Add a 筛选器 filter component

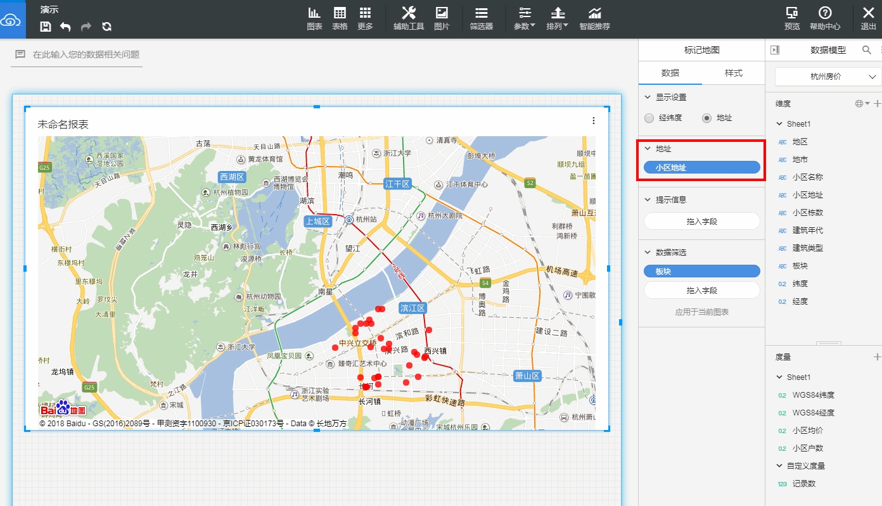pyautogui.click(x=482, y=19)
